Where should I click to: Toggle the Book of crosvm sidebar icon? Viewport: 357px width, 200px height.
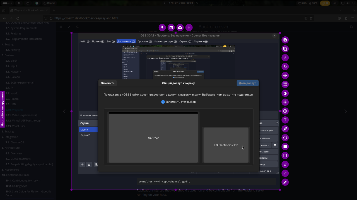tap(61, 27)
